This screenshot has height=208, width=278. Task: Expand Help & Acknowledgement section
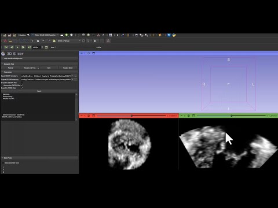[x=39, y=58]
